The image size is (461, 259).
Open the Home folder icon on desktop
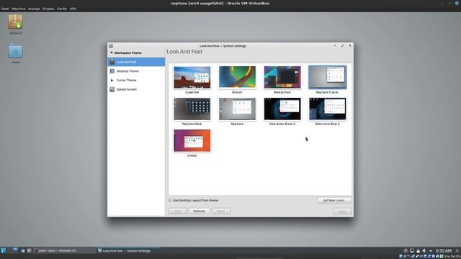point(15,52)
